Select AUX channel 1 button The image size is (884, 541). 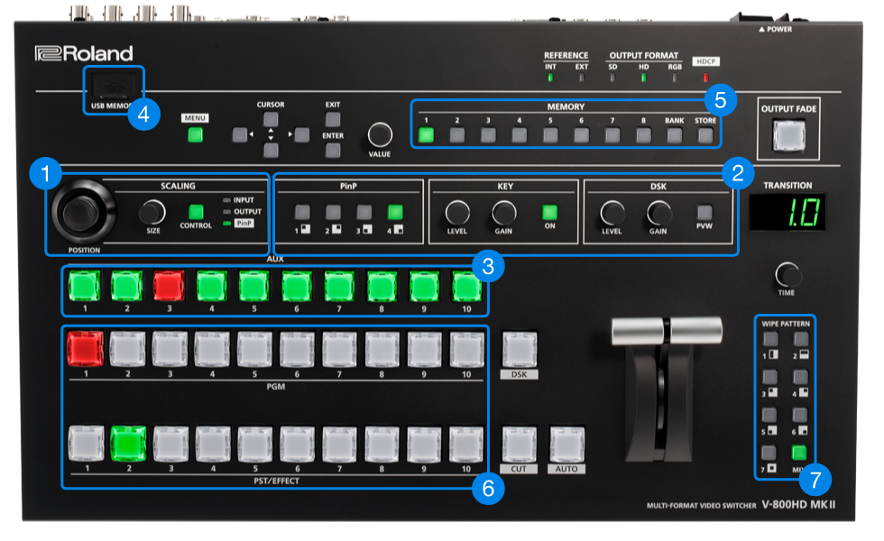click(x=84, y=286)
